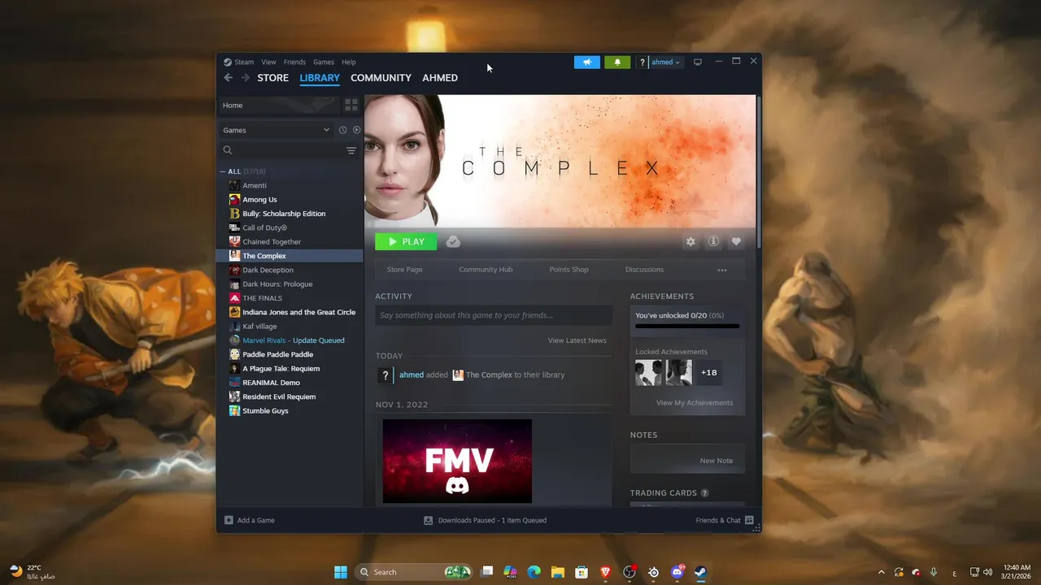Switch to the STORE tab

tap(273, 78)
